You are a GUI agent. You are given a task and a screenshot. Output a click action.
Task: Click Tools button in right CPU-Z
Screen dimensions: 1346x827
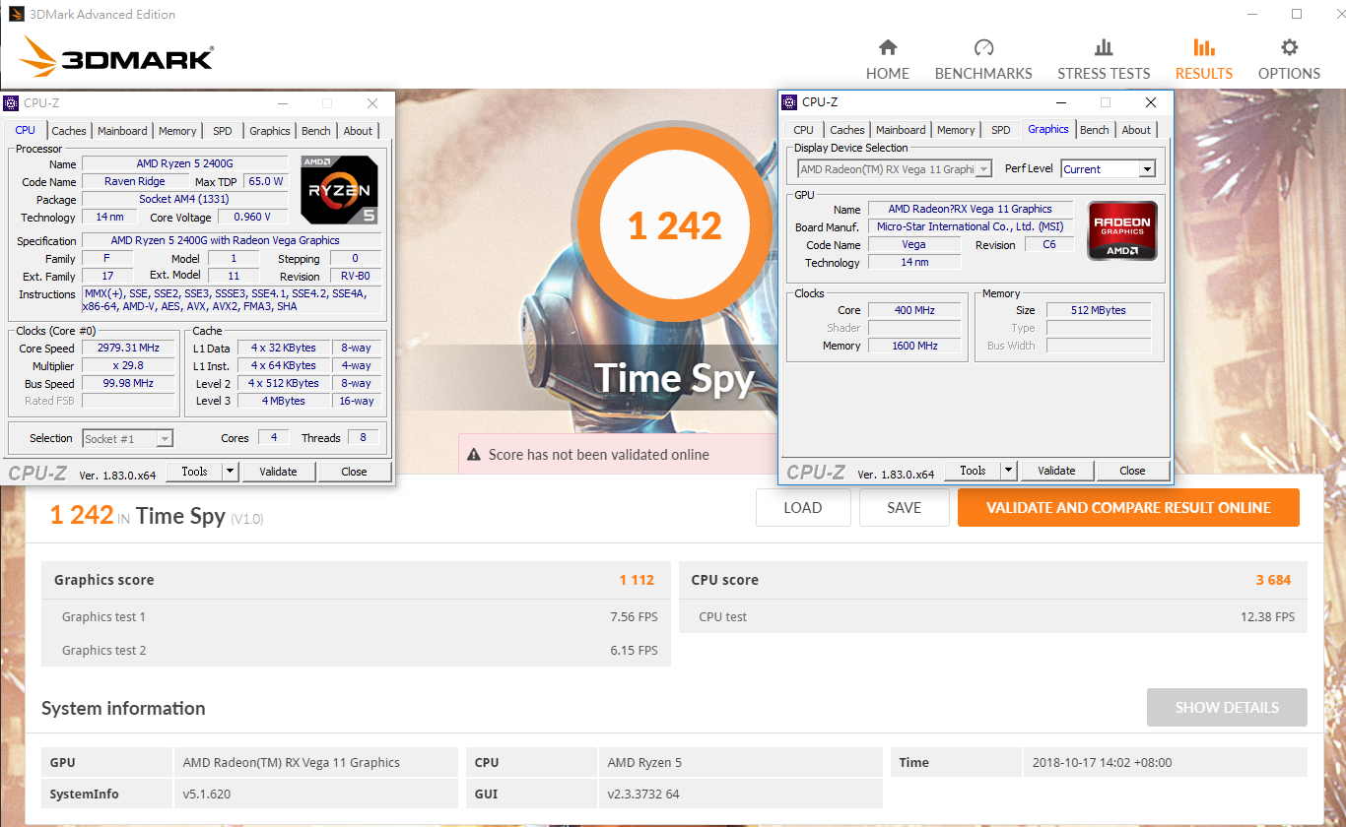click(973, 471)
